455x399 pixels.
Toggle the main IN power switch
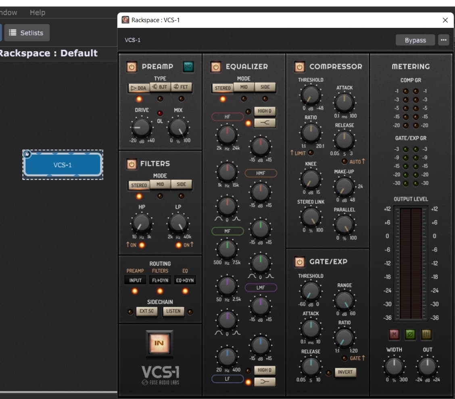[x=159, y=343]
